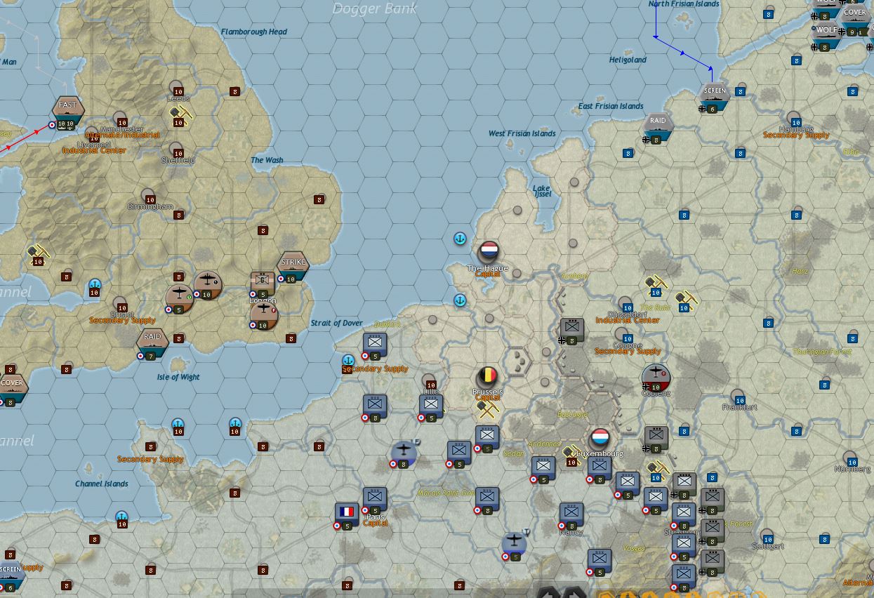Select the HQ unit on London
Viewport: 874px width, 598px height.
point(263,284)
